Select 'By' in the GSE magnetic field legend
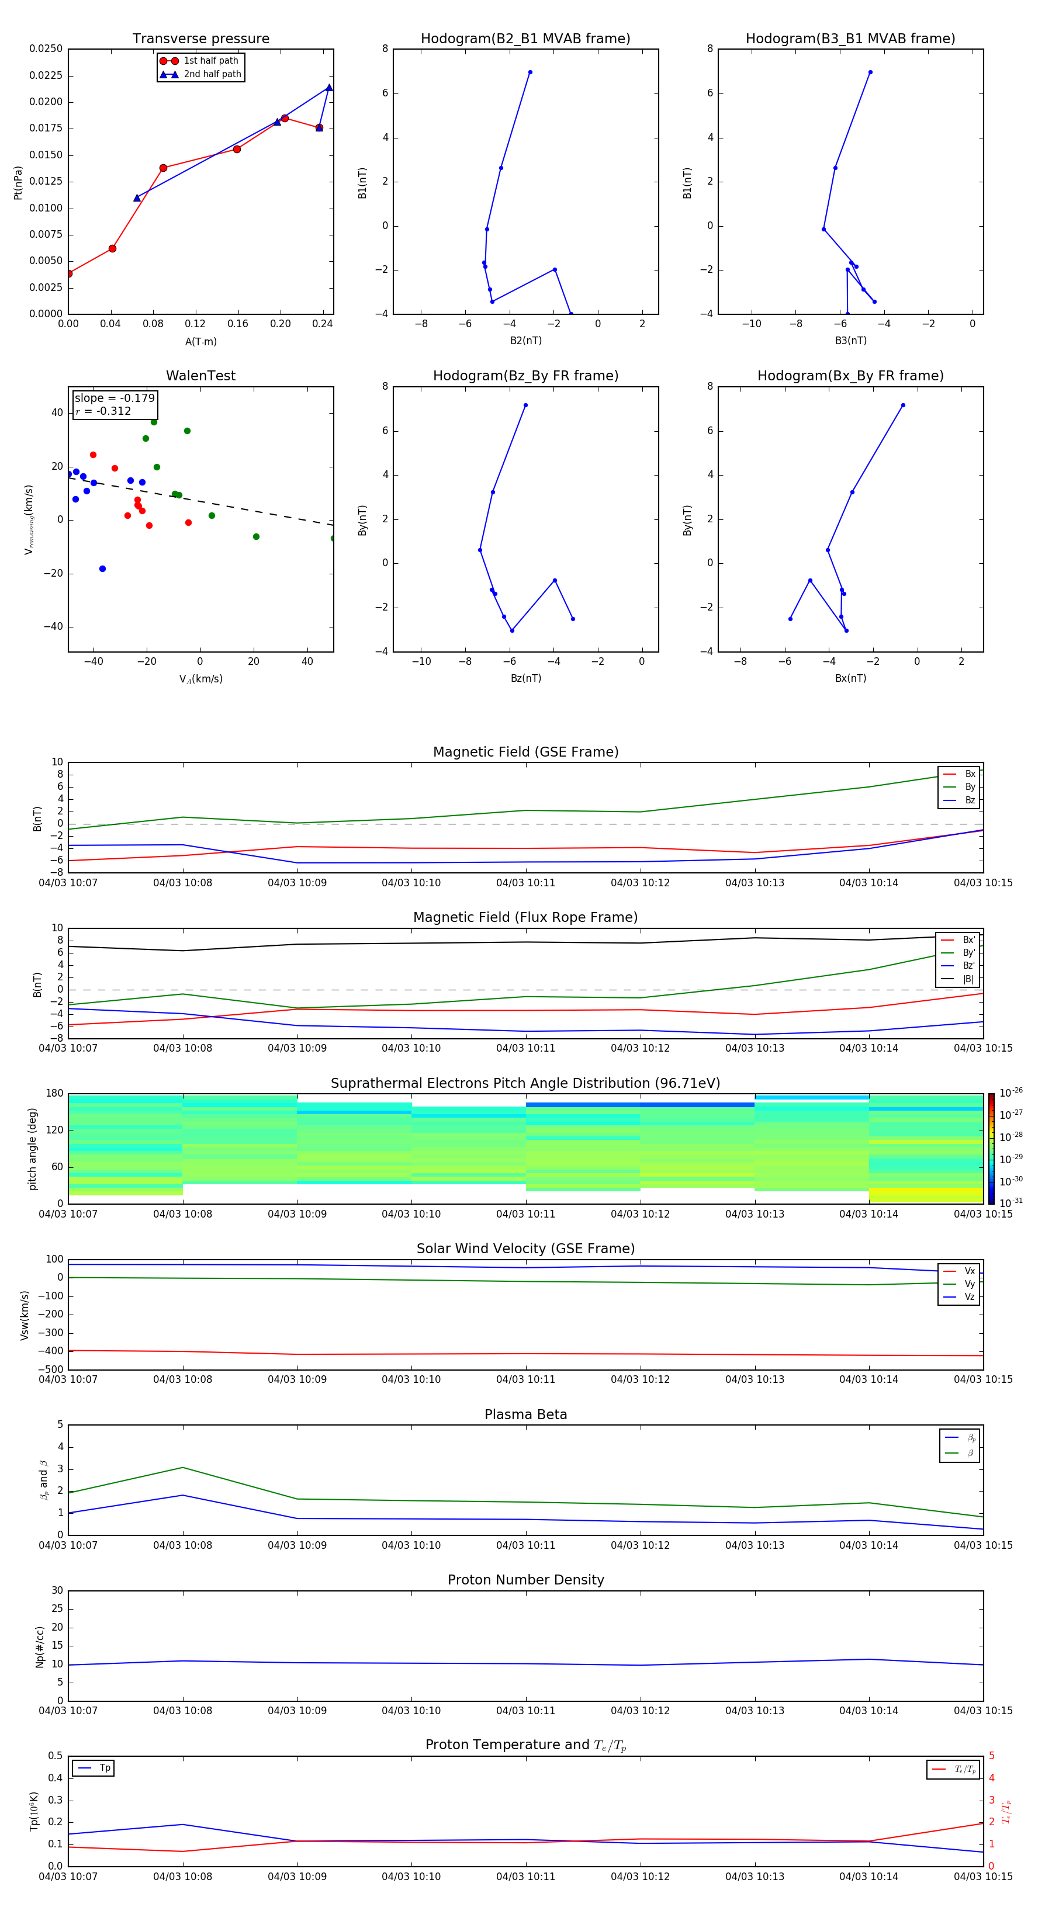Viewport: 1052px width, 1928px height. coord(959,786)
